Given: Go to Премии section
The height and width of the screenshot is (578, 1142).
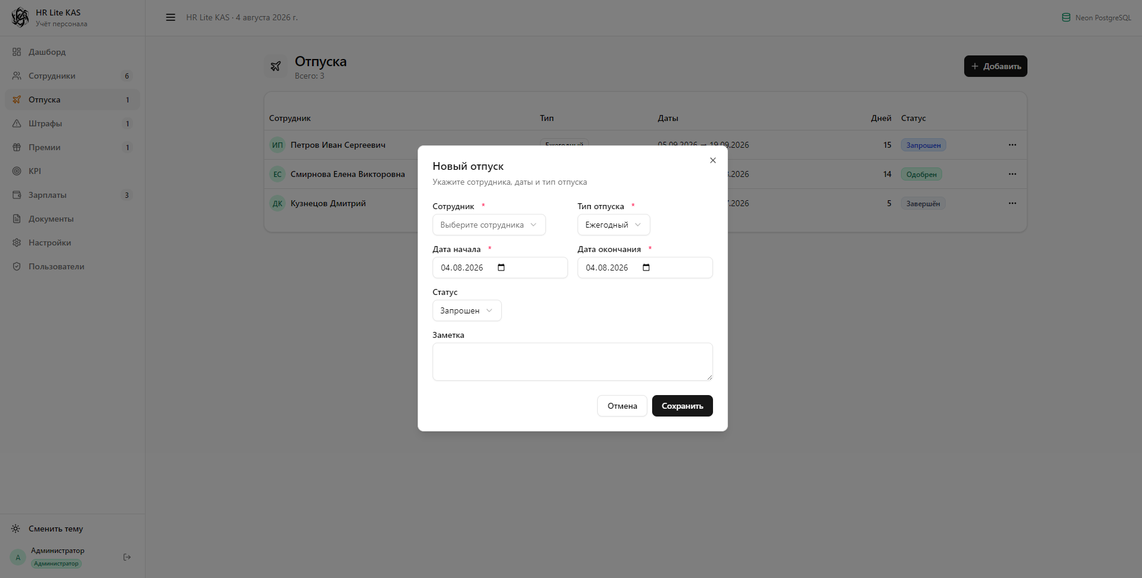Looking at the screenshot, I should [72, 147].
